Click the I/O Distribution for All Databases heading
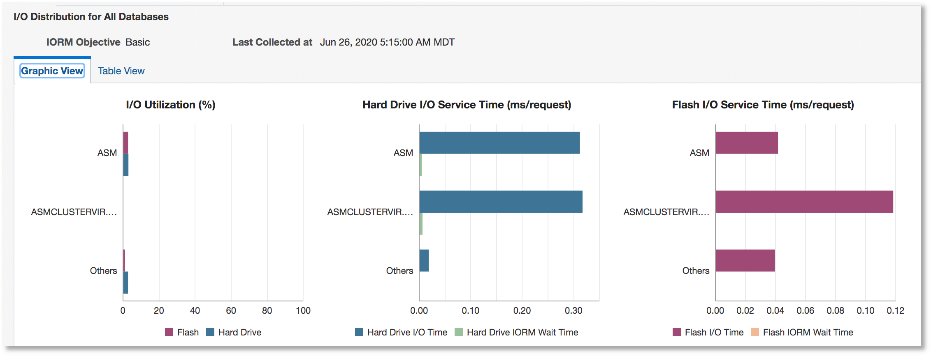This screenshot has height=356, width=931. tap(91, 17)
